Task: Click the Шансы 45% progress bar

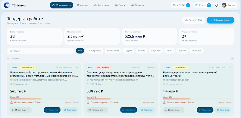Action: [x=44, y=99]
